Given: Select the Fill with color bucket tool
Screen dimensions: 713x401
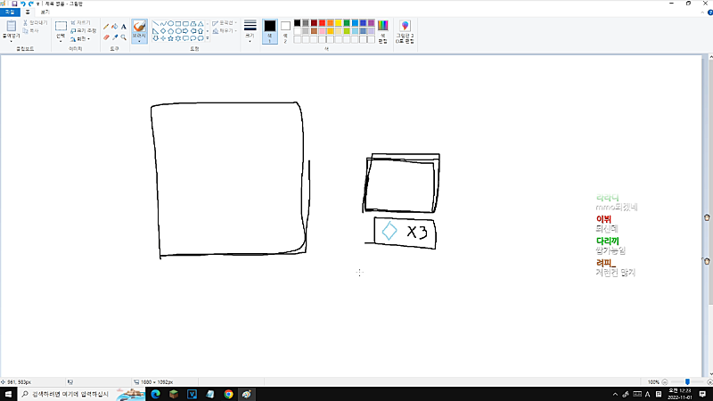Looking at the screenshot, I should 115,27.
